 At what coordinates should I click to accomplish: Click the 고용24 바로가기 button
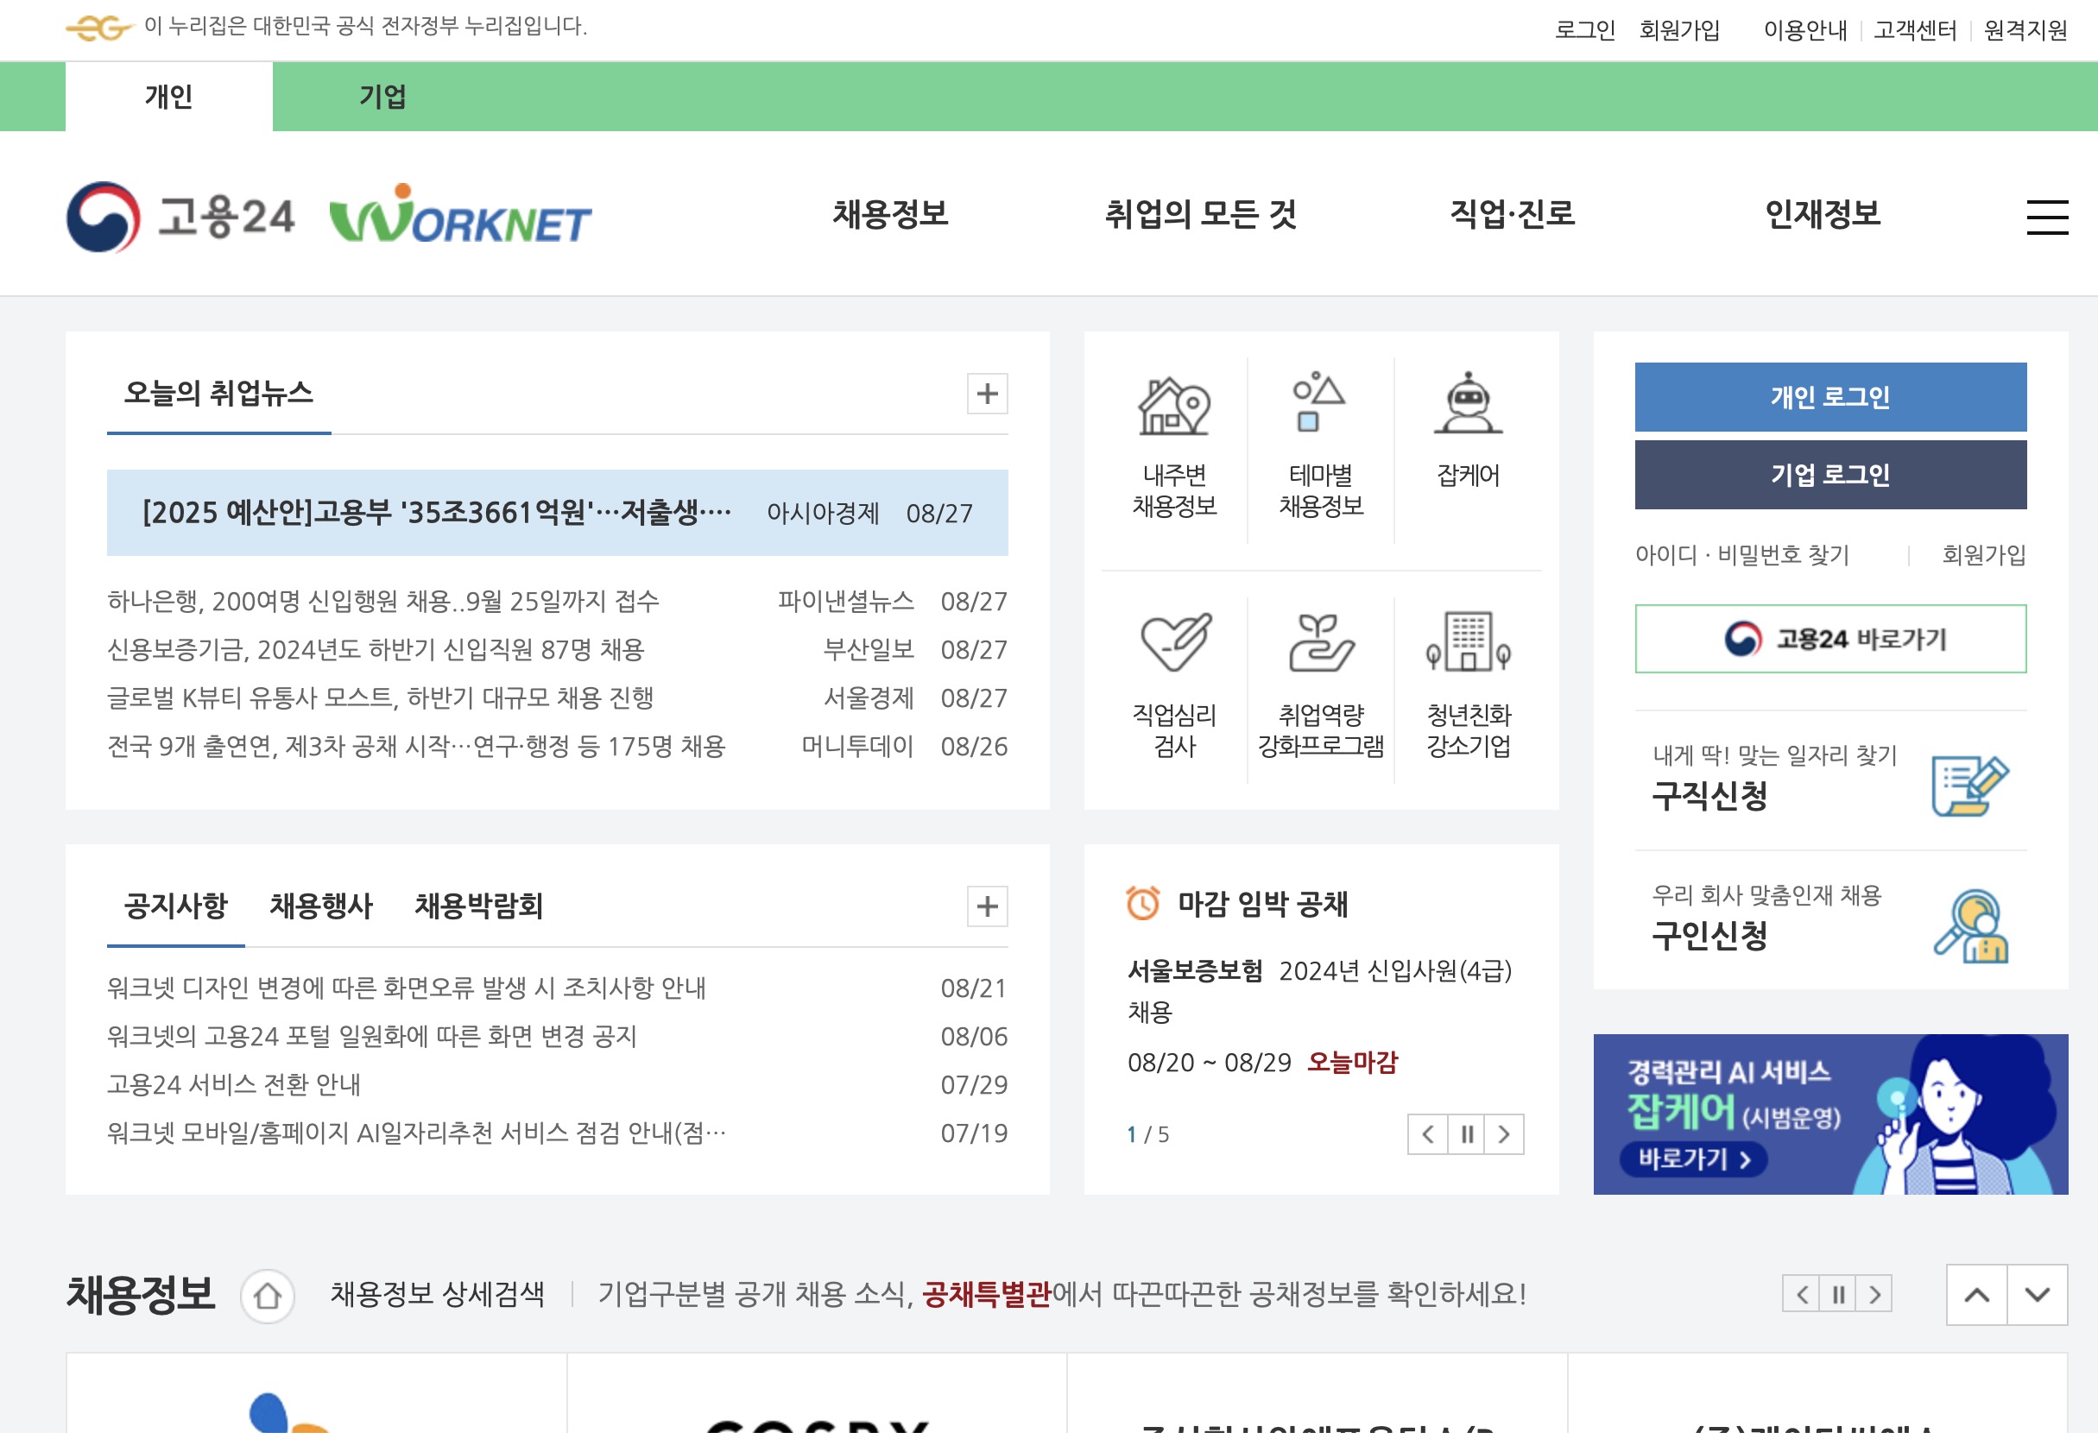coord(1829,639)
